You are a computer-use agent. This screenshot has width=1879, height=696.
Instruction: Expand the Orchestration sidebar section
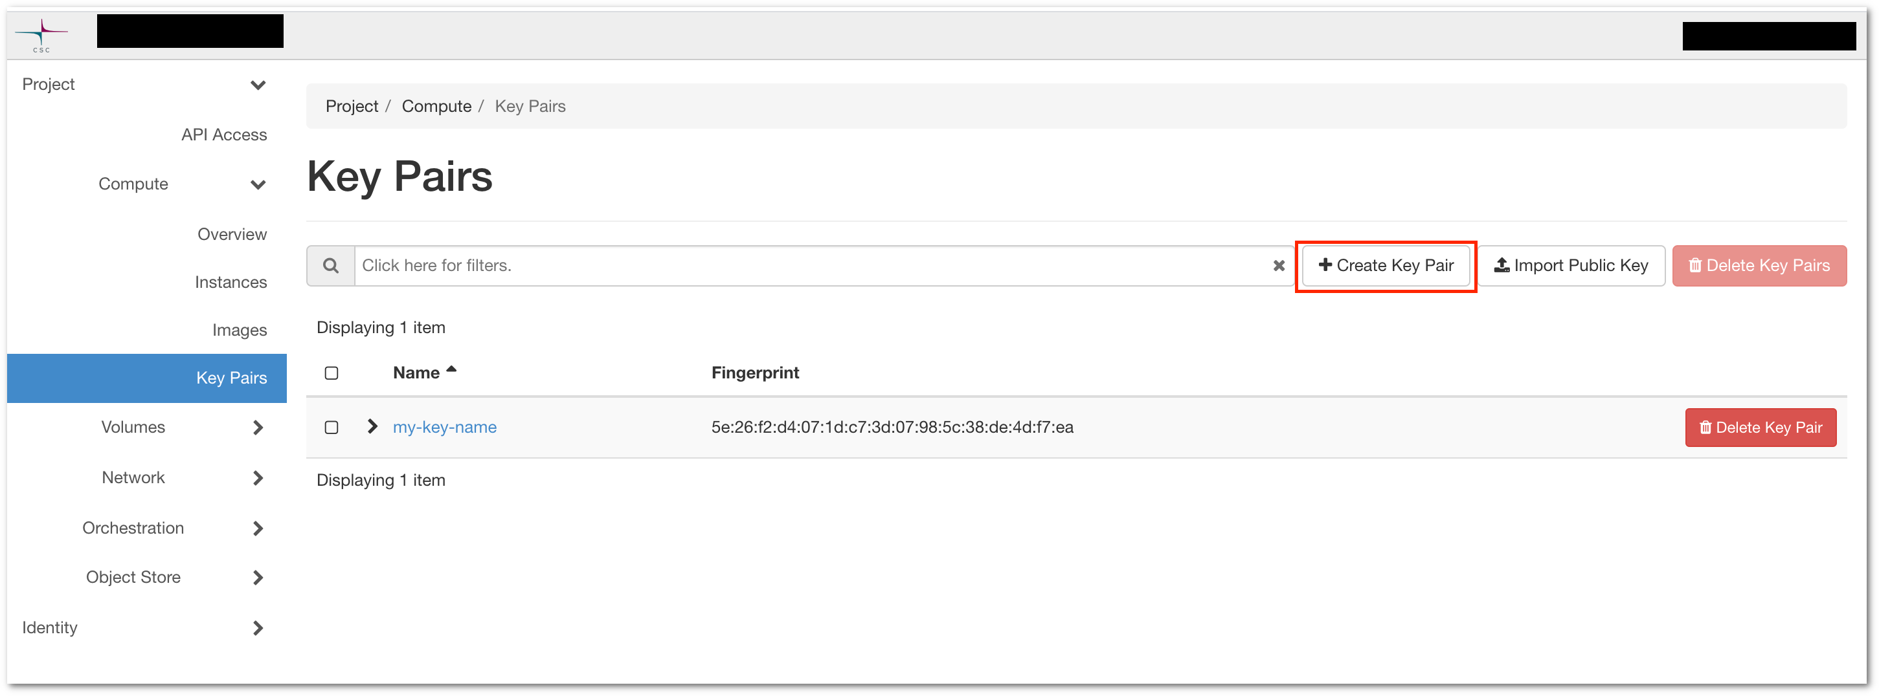click(258, 528)
